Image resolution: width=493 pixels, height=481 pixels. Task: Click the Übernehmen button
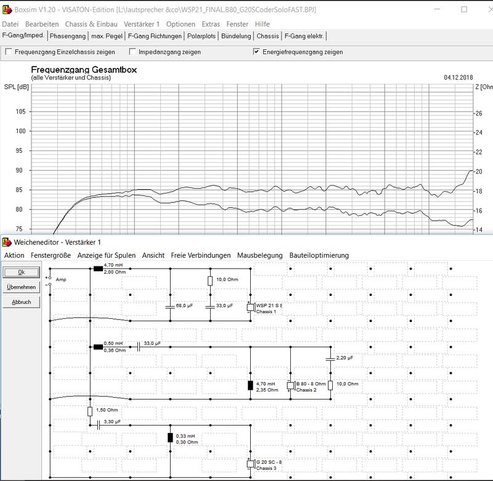click(21, 287)
